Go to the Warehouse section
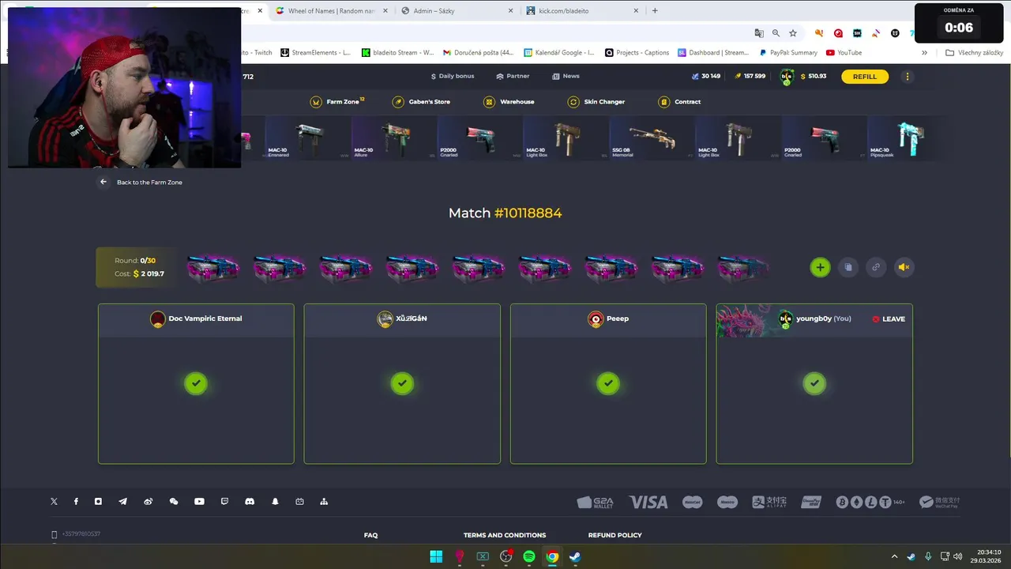Screen dimensions: 1011x569 509,102
